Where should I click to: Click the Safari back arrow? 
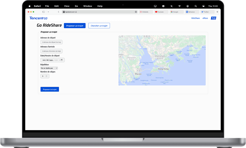coord(58,12)
